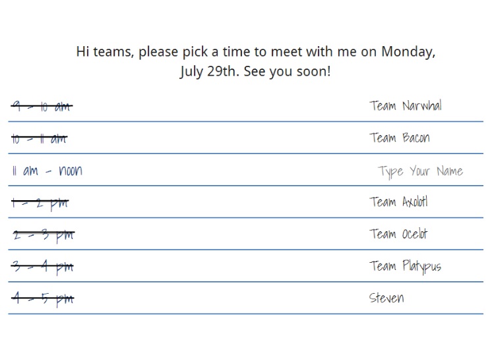The height and width of the screenshot is (353, 492).
Task: Select the 'Steven' name entry
Action: tap(386, 298)
